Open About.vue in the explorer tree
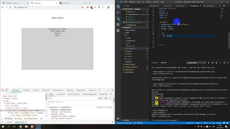 tap(132, 46)
